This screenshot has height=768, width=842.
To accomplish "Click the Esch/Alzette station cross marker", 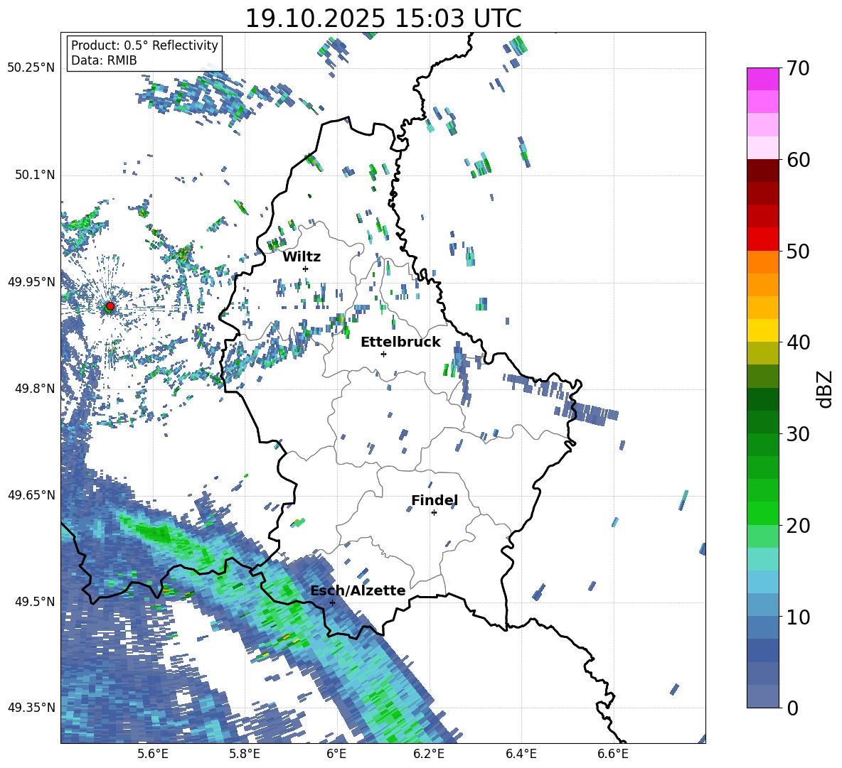I will [332, 602].
